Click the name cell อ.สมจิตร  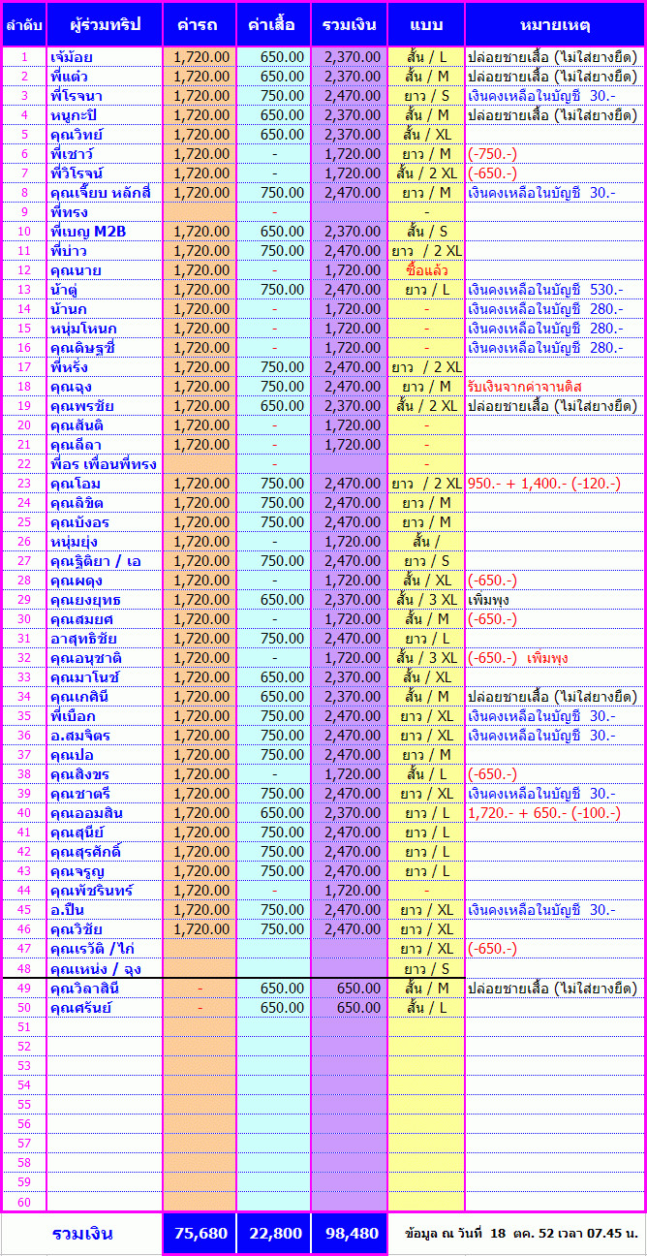coord(105,735)
